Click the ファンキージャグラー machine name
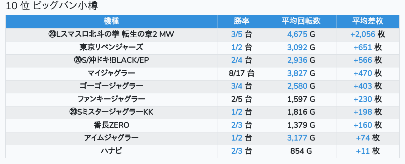This screenshot has width=405, height=164. click(111, 99)
